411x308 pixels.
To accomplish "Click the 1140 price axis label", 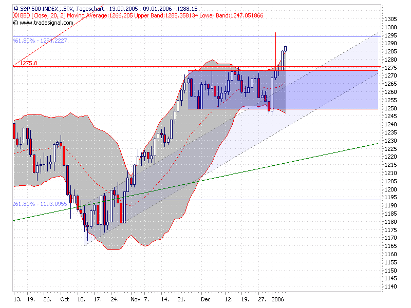I will [390, 286].
